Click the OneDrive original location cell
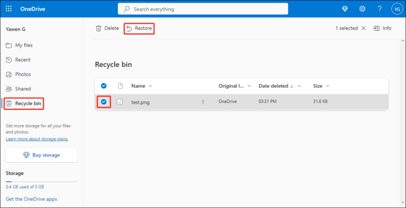Screen dimensions: 406x208 (228, 102)
